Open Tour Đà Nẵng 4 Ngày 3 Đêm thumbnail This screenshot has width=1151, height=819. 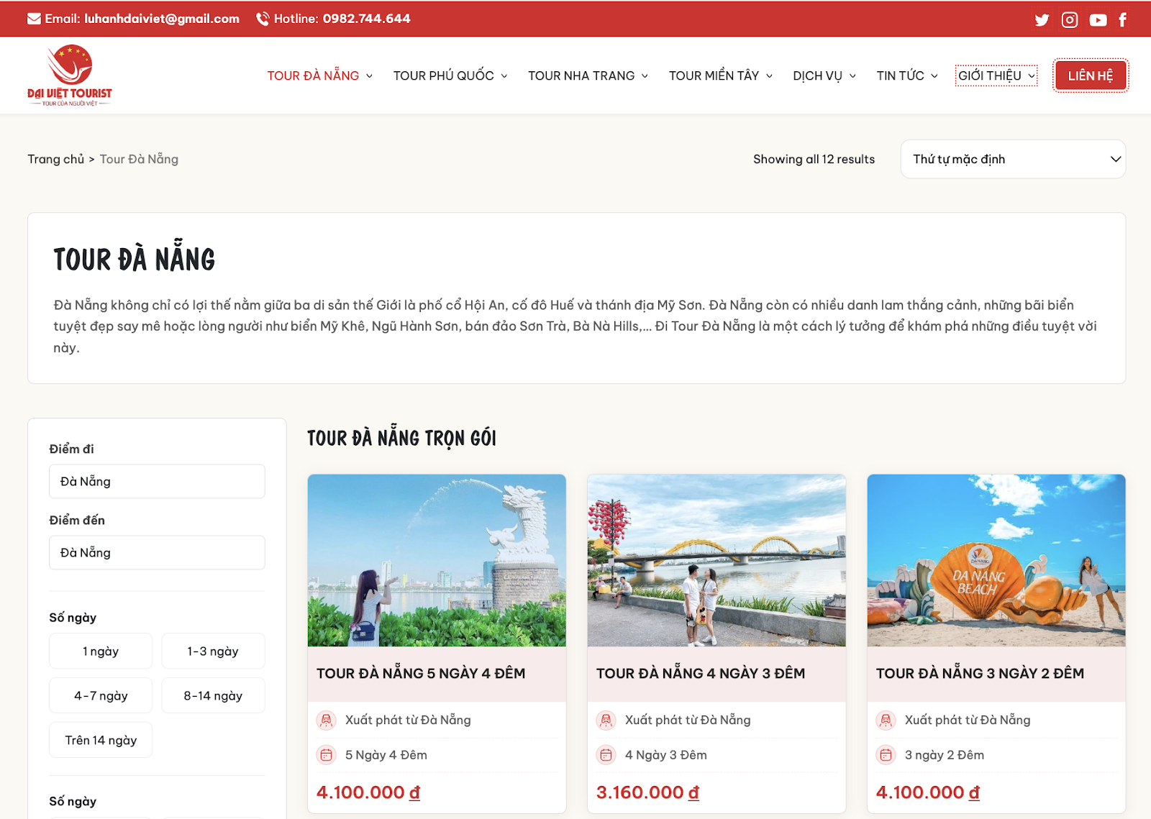[x=716, y=560]
